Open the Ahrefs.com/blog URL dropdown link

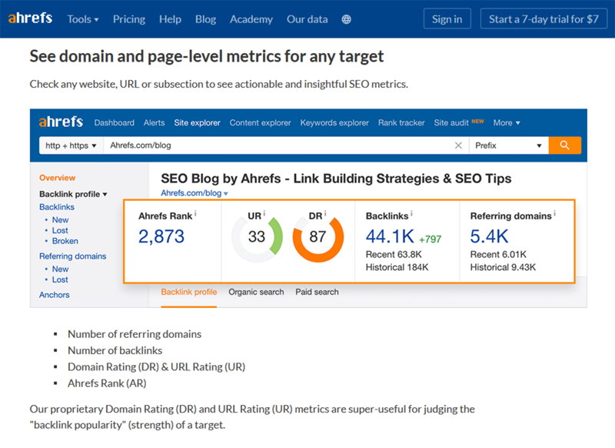194,193
